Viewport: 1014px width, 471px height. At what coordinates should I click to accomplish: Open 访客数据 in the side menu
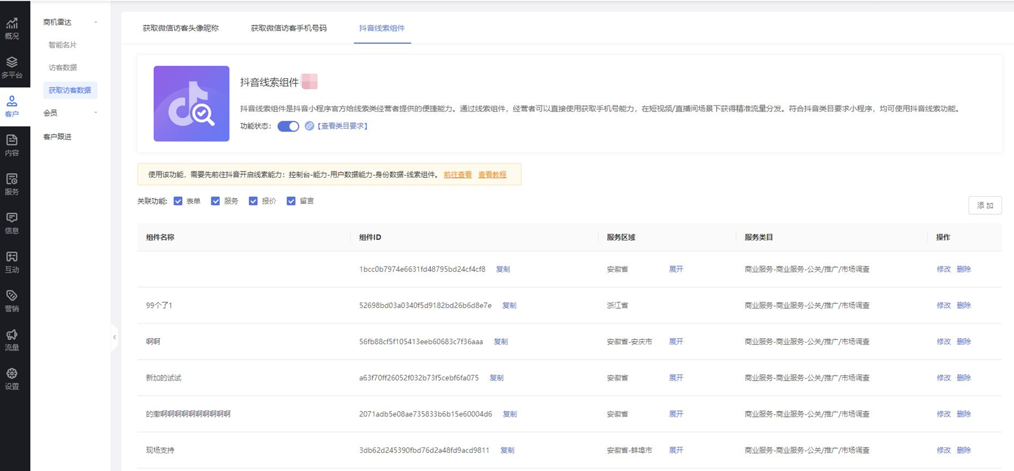pyautogui.click(x=63, y=68)
